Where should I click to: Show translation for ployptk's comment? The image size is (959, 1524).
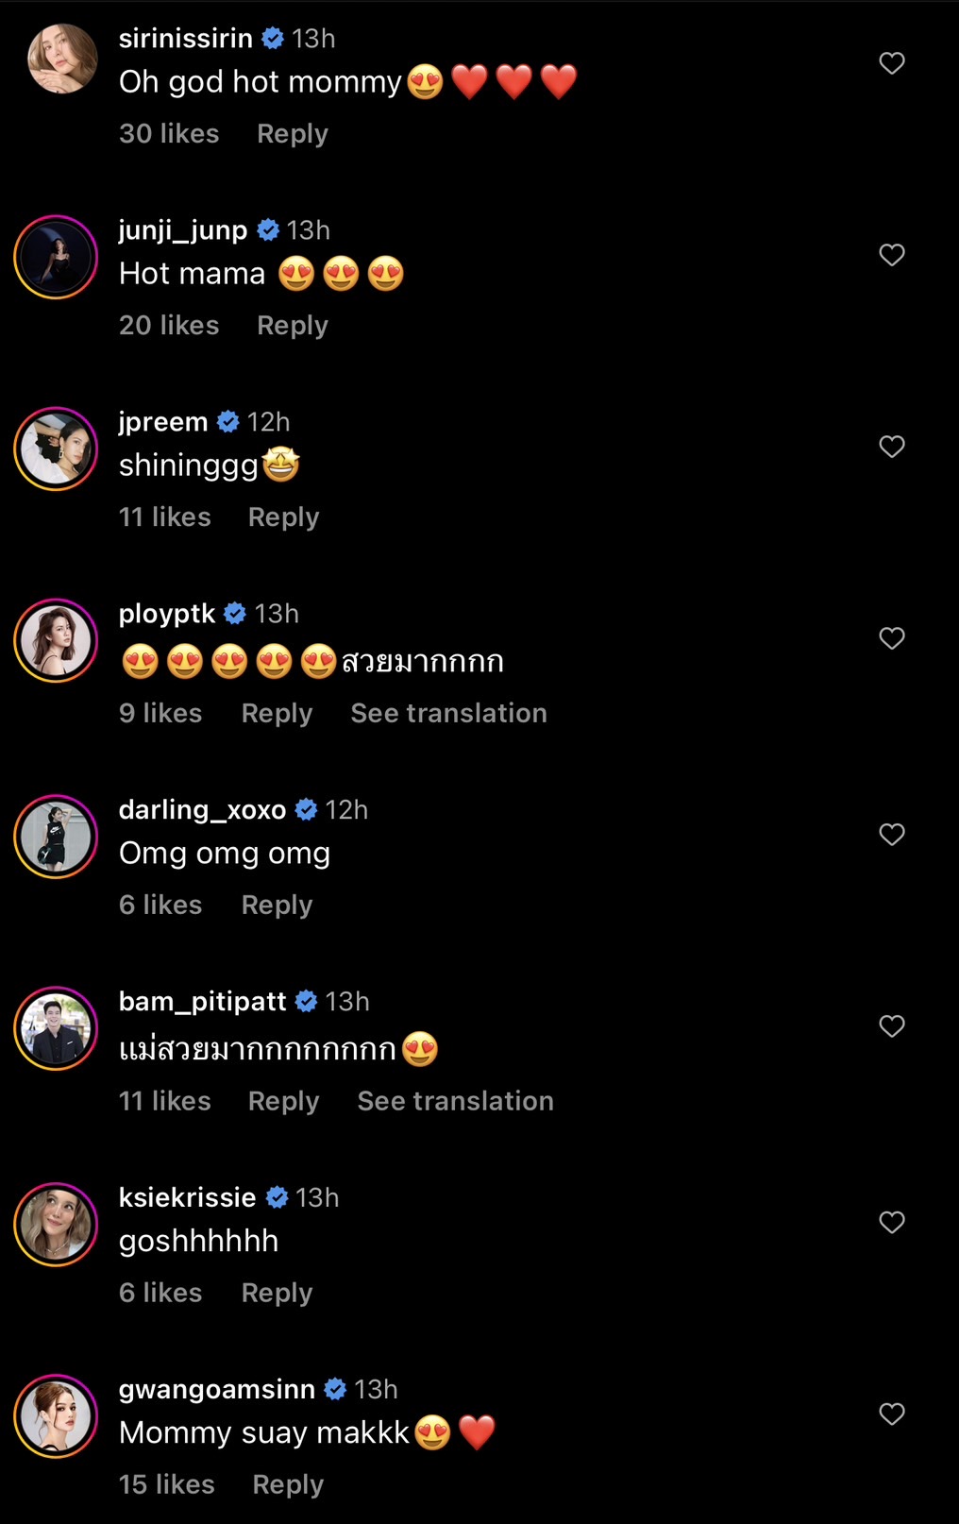click(448, 714)
